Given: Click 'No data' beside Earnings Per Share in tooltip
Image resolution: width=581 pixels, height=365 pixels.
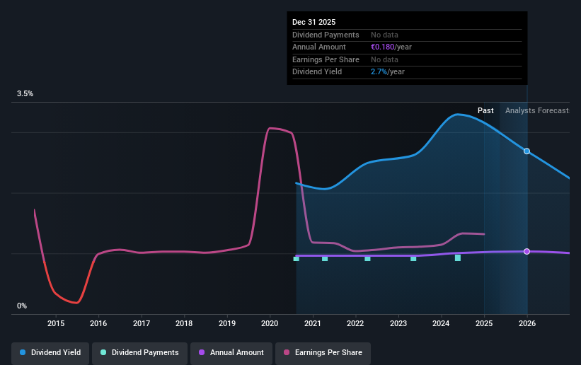Looking at the screenshot, I should pyautogui.click(x=384, y=59).
